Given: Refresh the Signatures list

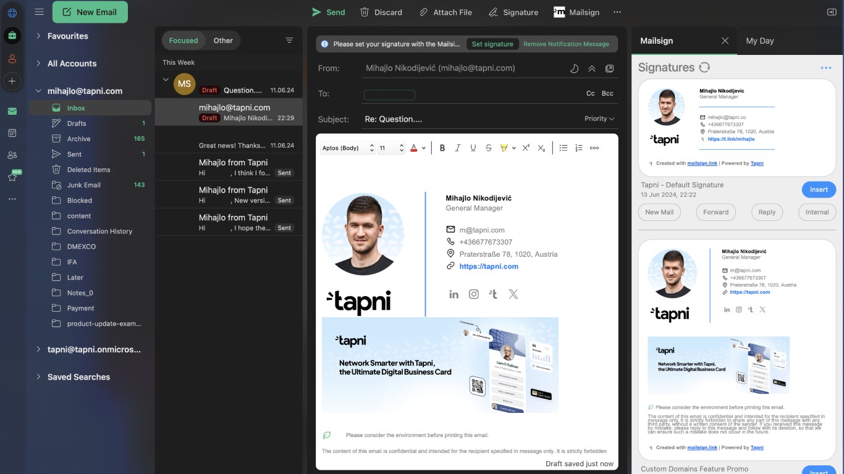Looking at the screenshot, I should 704,67.
